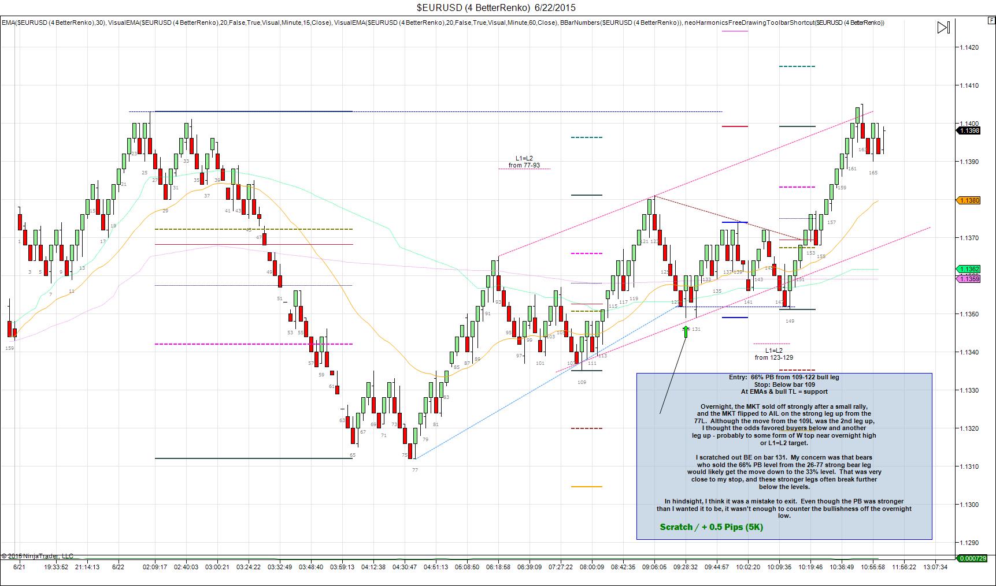The image size is (996, 586).
Task: Select the 'L1=L2 from 77-93' annotation
Action: pyautogui.click(x=524, y=162)
